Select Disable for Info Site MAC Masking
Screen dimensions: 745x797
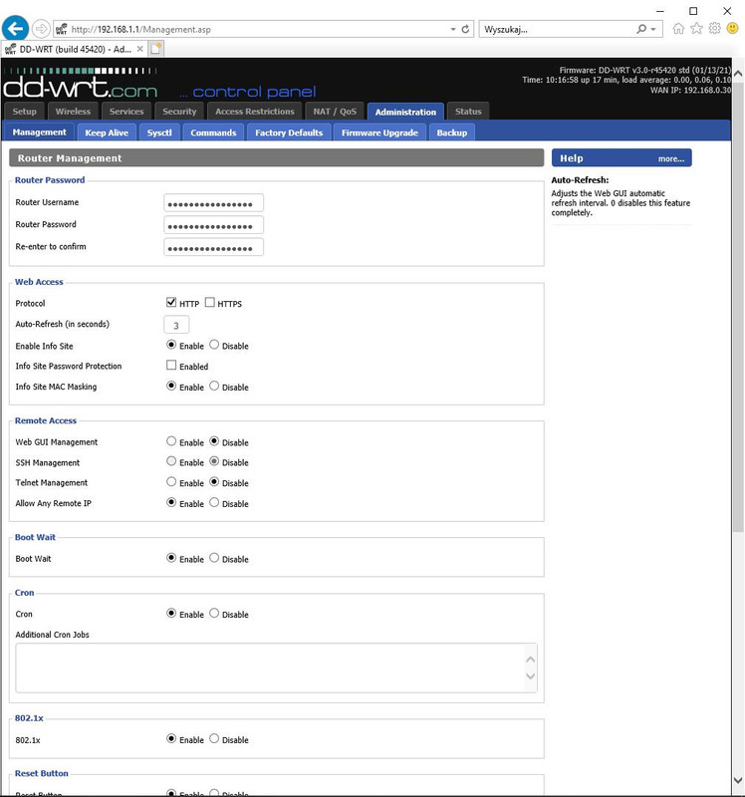(214, 386)
